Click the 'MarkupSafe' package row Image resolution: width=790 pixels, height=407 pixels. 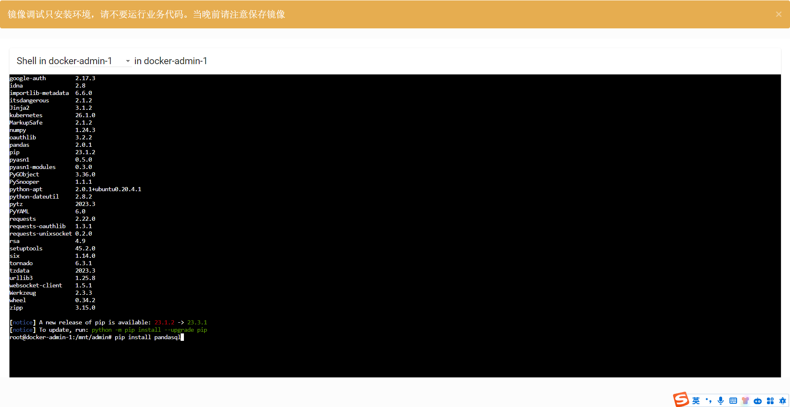click(51, 123)
